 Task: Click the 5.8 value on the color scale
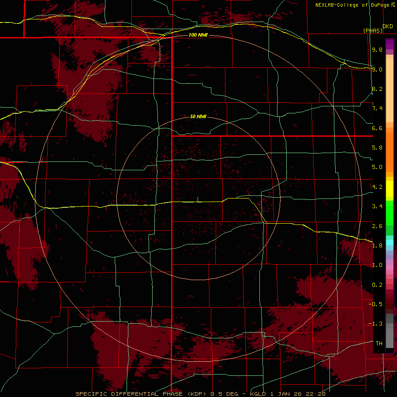click(377, 148)
